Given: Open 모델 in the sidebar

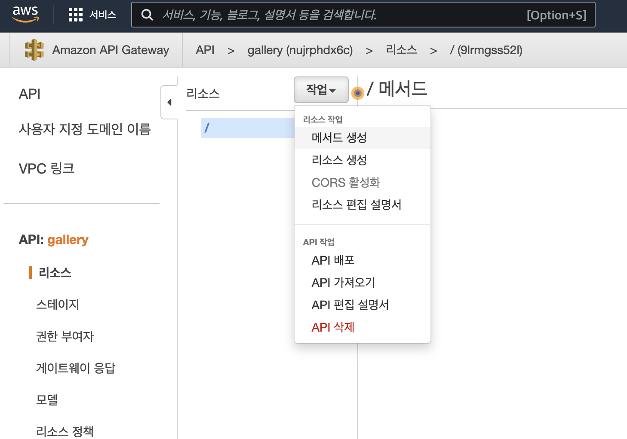Looking at the screenshot, I should click(x=47, y=400).
